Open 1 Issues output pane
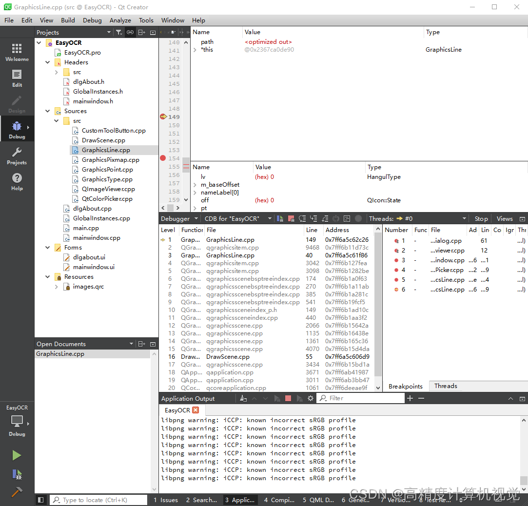Viewport: 528px width, 506px height. (166, 500)
